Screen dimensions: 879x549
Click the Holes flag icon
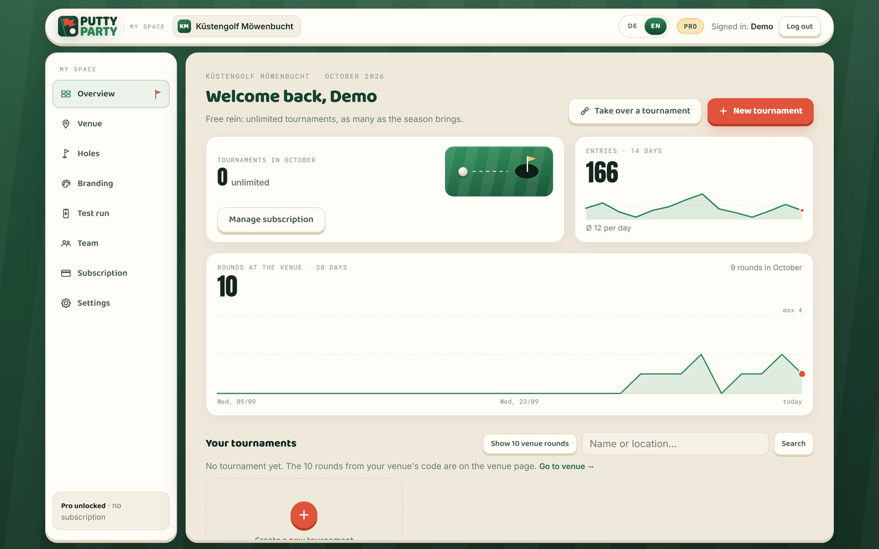pyautogui.click(x=66, y=154)
